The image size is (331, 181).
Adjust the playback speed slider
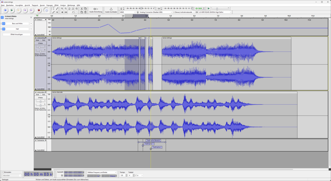[x=217, y=9]
